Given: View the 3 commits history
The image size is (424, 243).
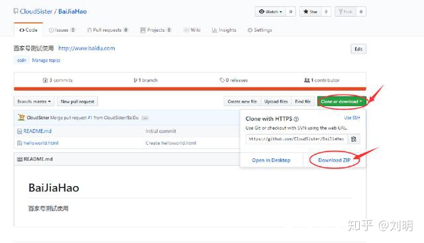Looking at the screenshot, I should [x=58, y=80].
